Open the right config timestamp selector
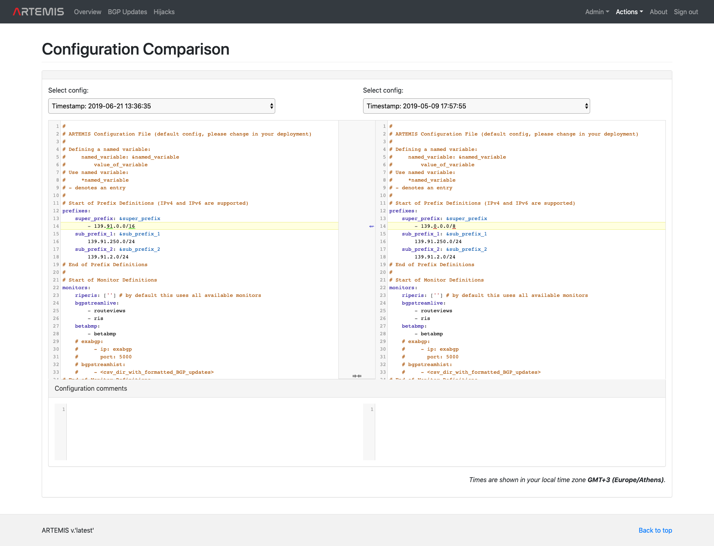 (x=476, y=106)
